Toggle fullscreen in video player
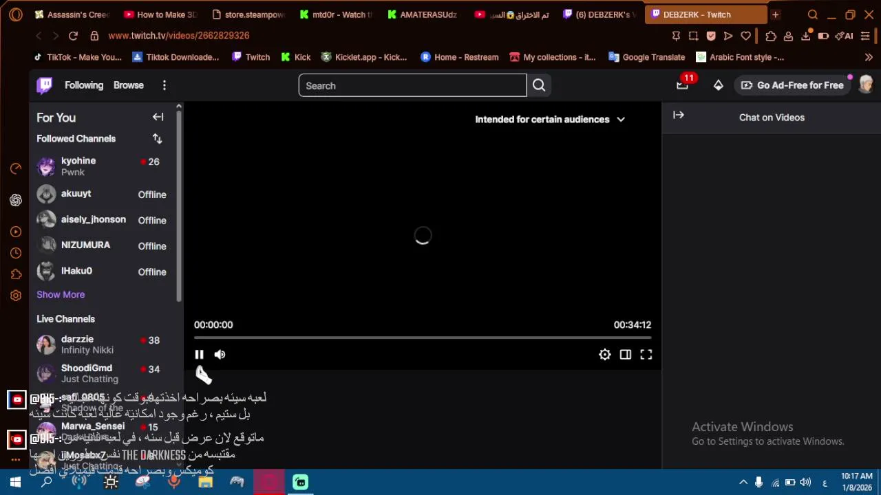The height and width of the screenshot is (495, 881). click(646, 355)
